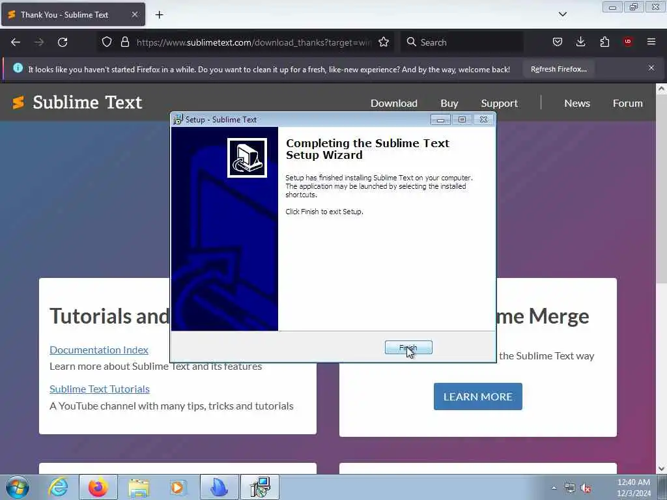The width and height of the screenshot is (667, 500).
Task: Open uBlock Origin extension icon
Action: click(628, 42)
